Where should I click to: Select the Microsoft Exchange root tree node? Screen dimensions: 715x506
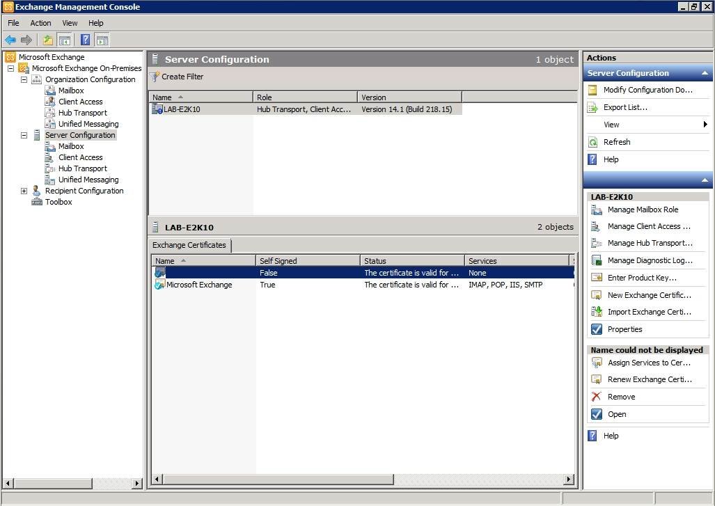tap(52, 58)
